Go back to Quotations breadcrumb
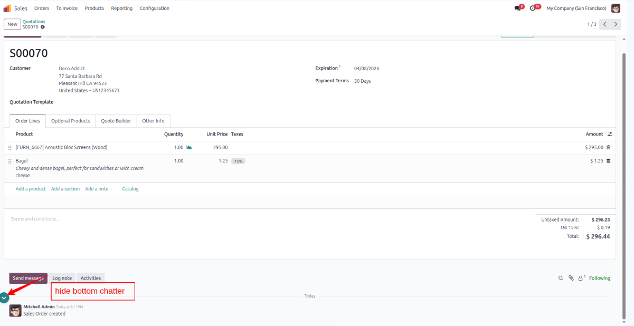 pos(34,22)
